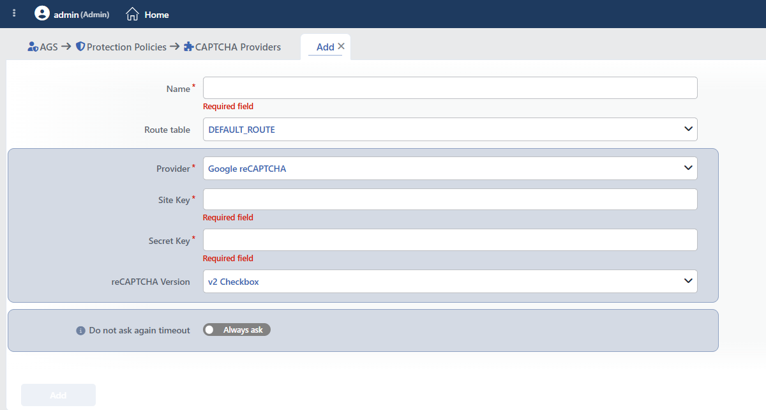Open the Provider dropdown

click(x=450, y=169)
